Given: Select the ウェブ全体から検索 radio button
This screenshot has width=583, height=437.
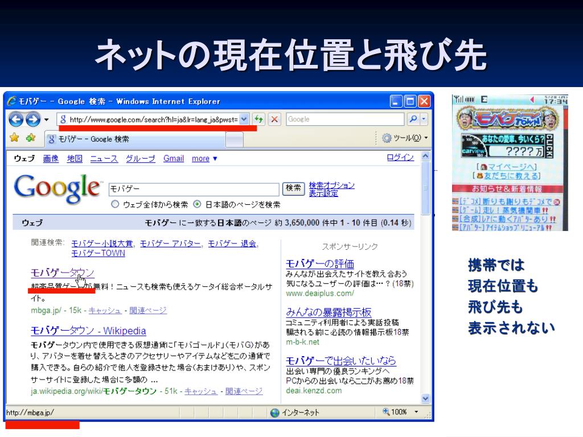Looking at the screenshot, I should pos(115,204).
